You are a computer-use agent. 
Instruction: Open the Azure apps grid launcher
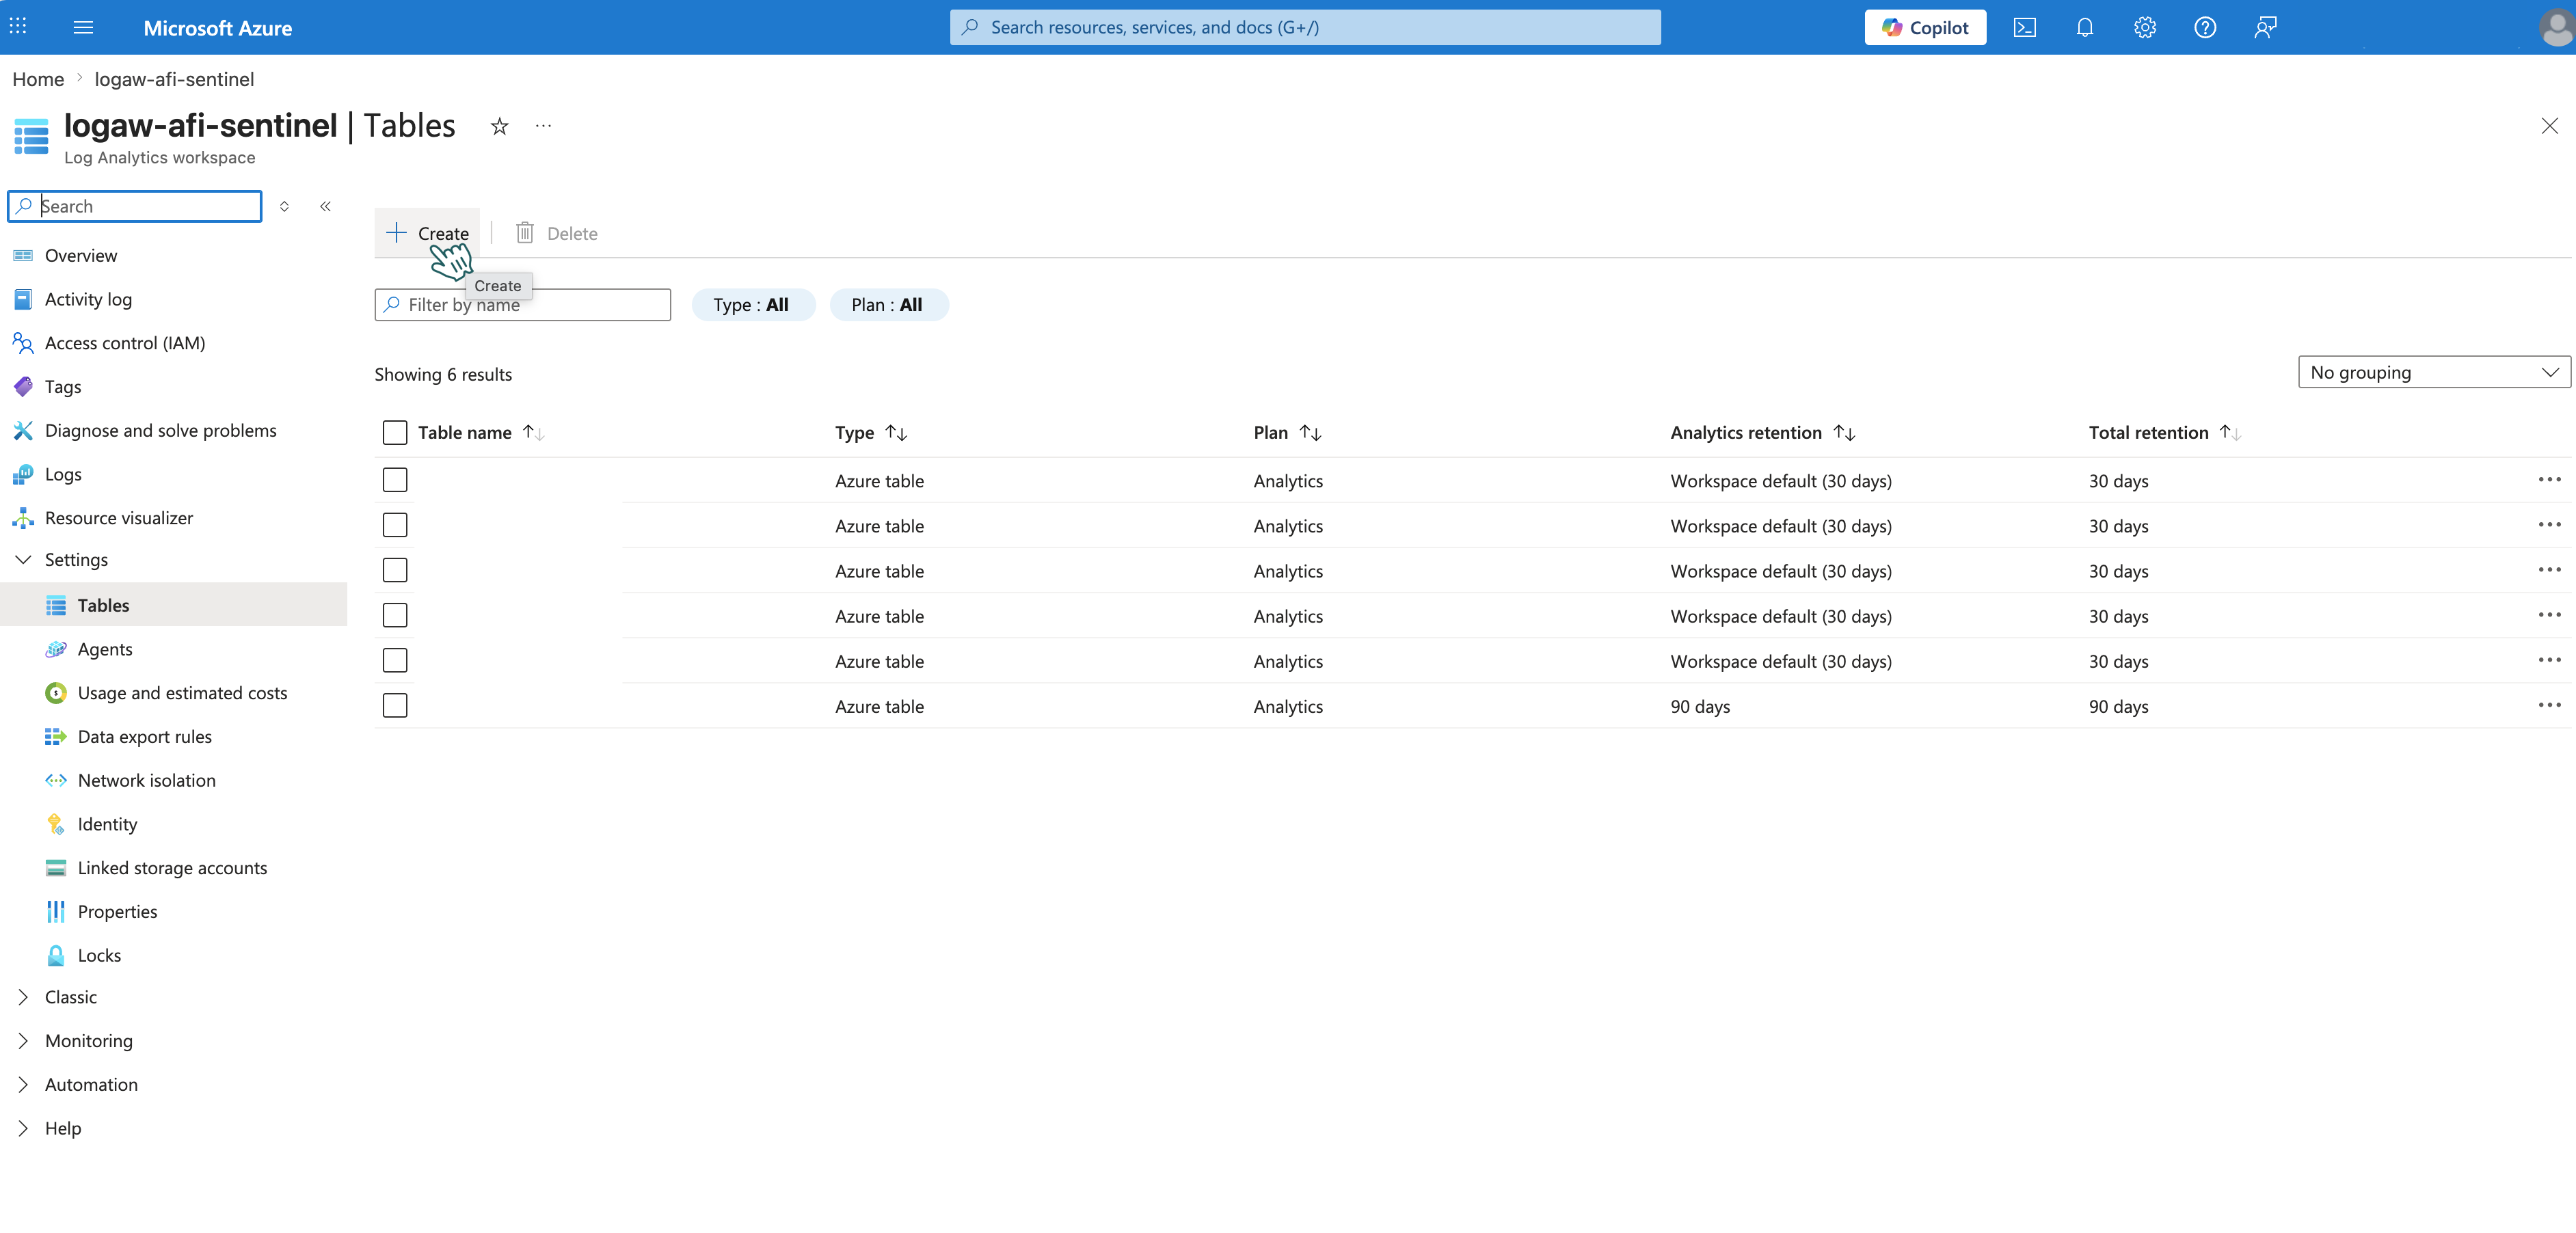18,27
